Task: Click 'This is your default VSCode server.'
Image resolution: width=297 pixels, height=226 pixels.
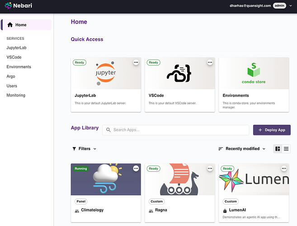Action: tap(172, 103)
